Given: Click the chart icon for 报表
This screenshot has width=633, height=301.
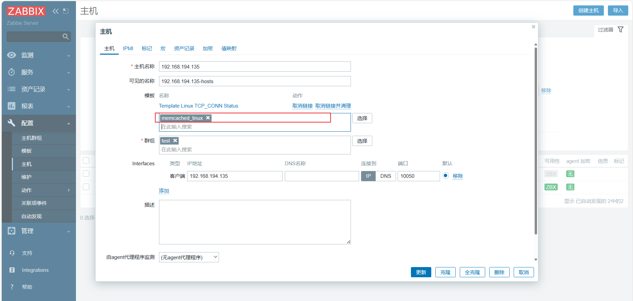Looking at the screenshot, I should [x=12, y=106].
